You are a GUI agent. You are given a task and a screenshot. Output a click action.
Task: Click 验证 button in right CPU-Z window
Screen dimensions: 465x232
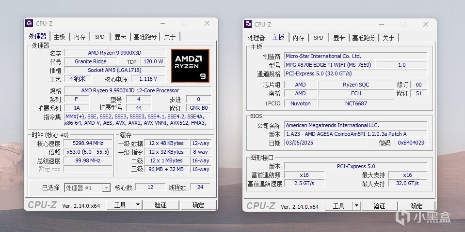pyautogui.click(x=380, y=206)
